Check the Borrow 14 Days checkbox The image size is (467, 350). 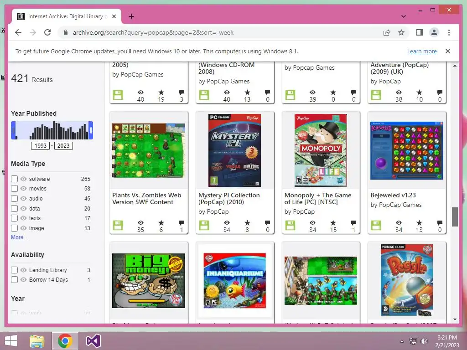pos(14,279)
